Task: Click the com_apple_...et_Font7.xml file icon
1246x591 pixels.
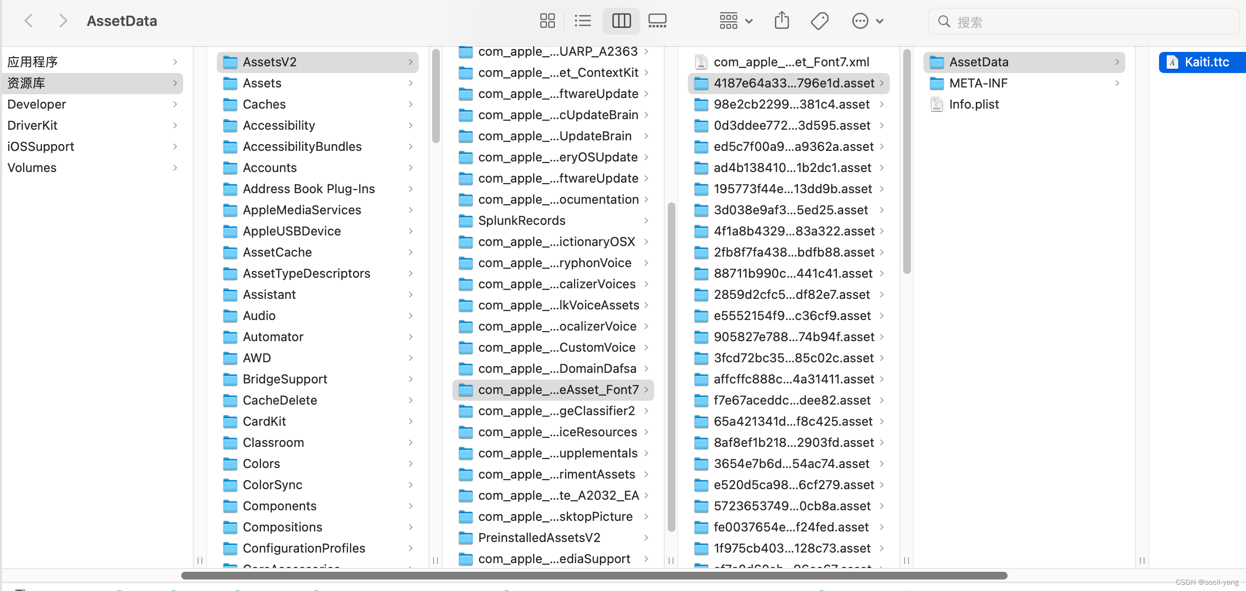Action: coord(701,62)
